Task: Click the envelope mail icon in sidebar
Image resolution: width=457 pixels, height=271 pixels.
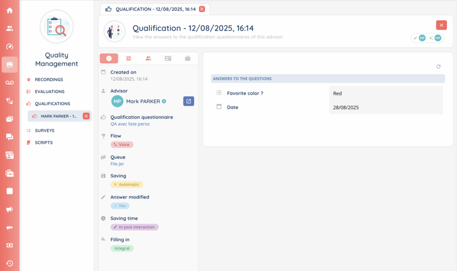Action: click(x=9, y=119)
